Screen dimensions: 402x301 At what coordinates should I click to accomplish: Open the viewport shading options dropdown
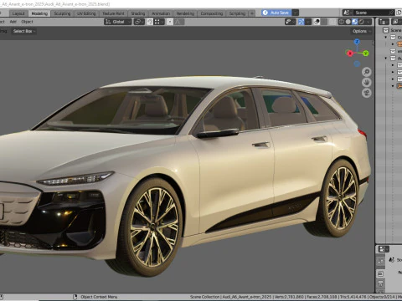(368, 22)
